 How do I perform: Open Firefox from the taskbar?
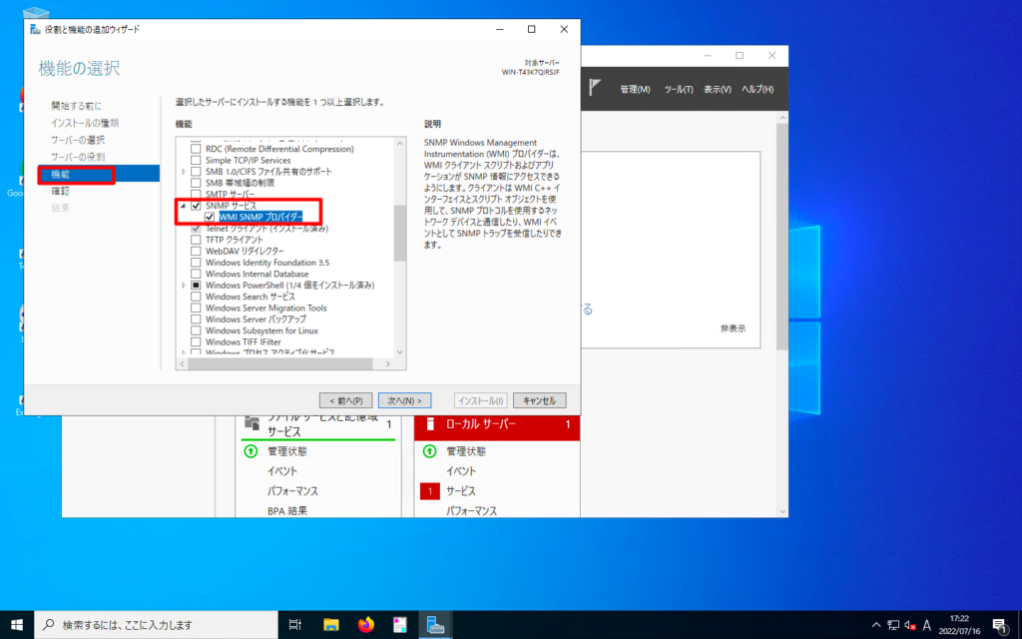[366, 625]
